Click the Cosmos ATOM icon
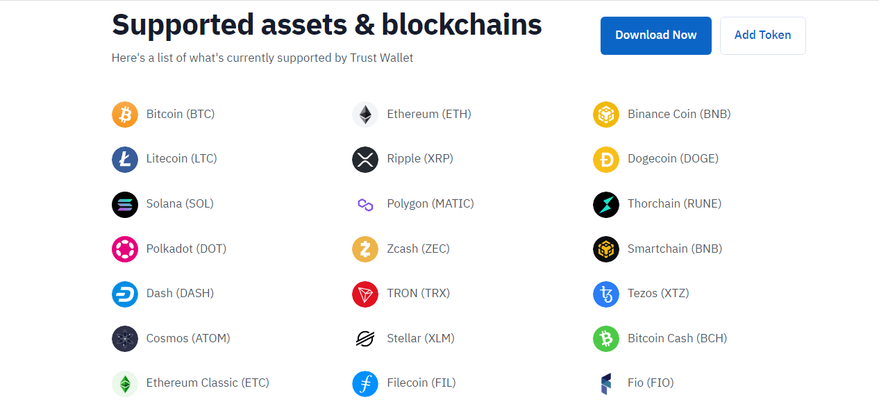This screenshot has width=879, height=411. pyautogui.click(x=125, y=339)
